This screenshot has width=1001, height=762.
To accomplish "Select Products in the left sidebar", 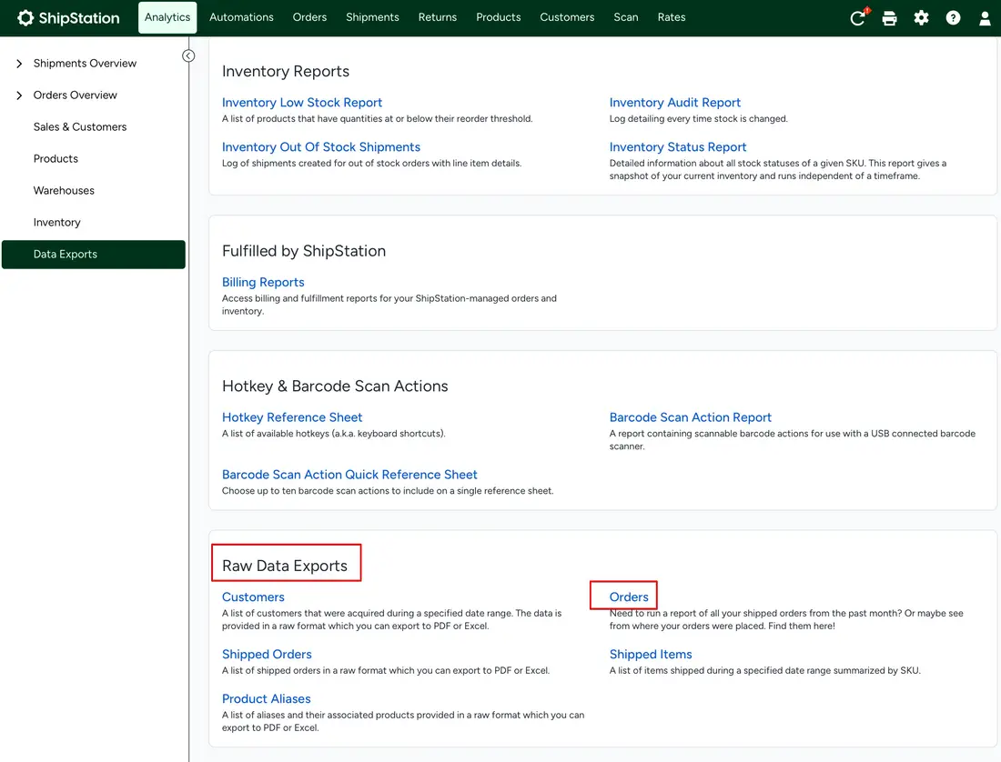I will click(56, 159).
